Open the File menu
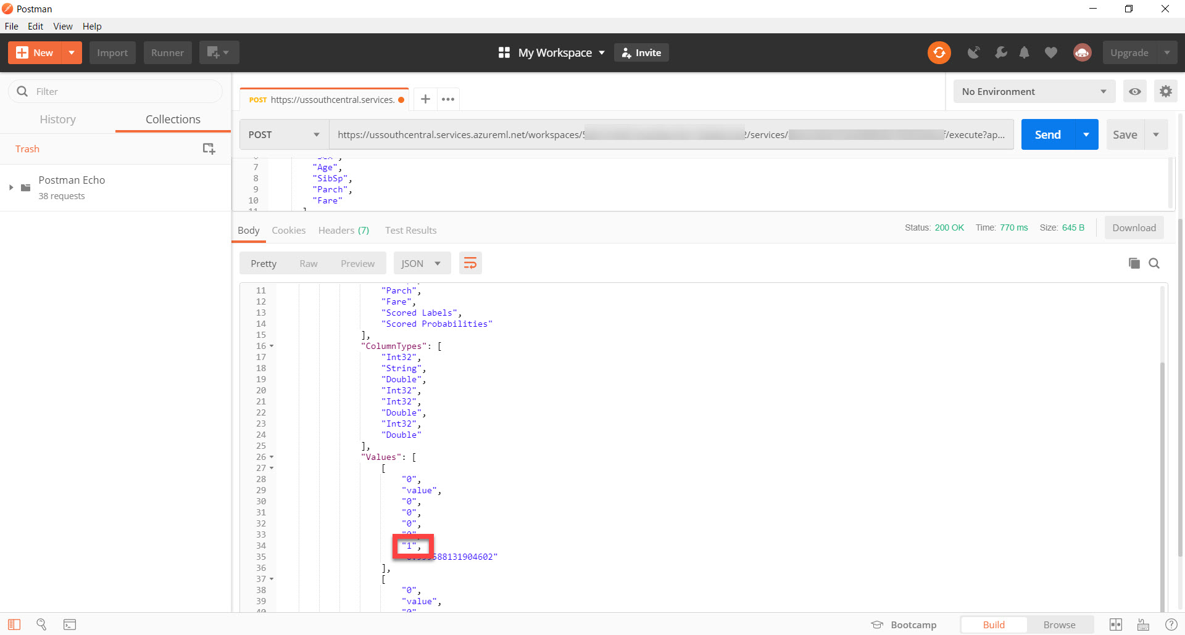The width and height of the screenshot is (1185, 635). point(12,26)
